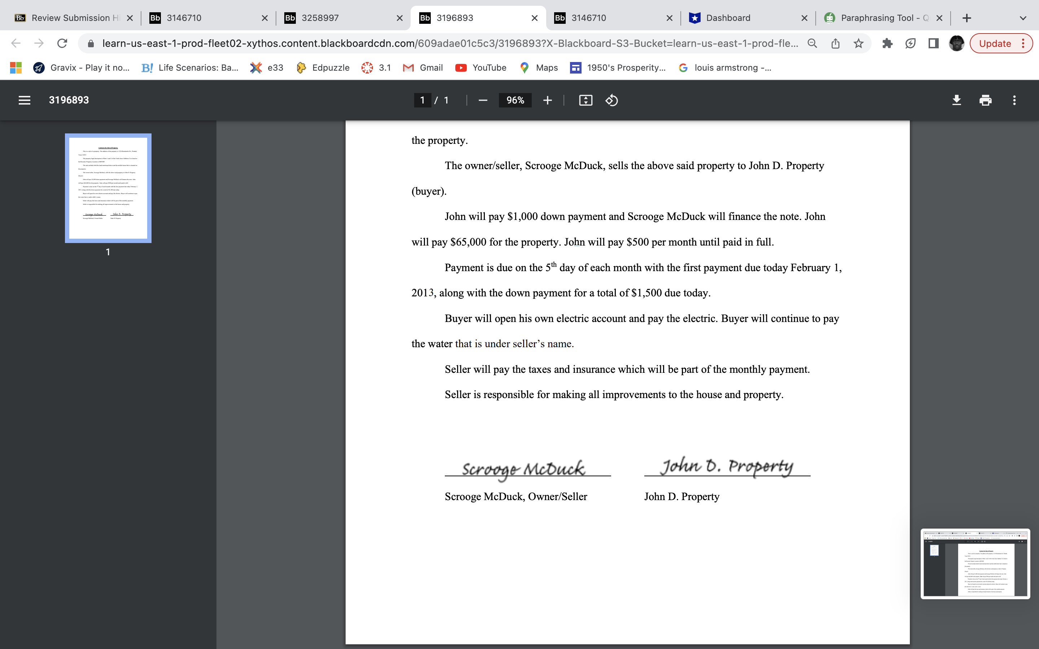Bookmark this page with star icon

click(x=858, y=43)
